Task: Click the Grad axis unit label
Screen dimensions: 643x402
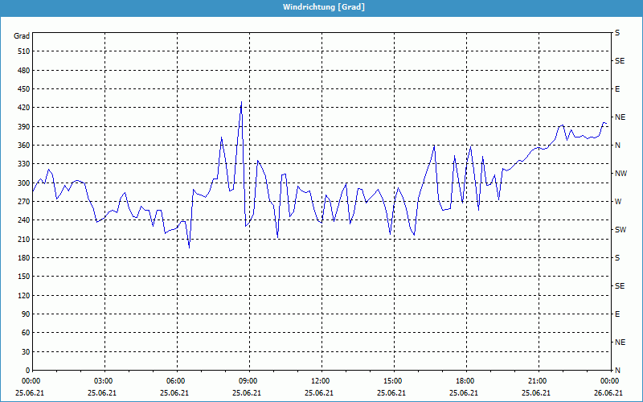Action: (x=22, y=36)
